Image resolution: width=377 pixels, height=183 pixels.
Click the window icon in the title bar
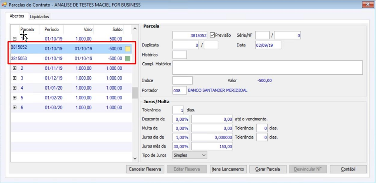tap(4, 5)
